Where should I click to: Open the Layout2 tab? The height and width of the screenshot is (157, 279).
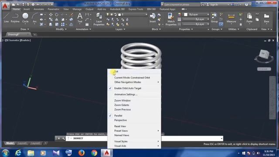pos(35,143)
